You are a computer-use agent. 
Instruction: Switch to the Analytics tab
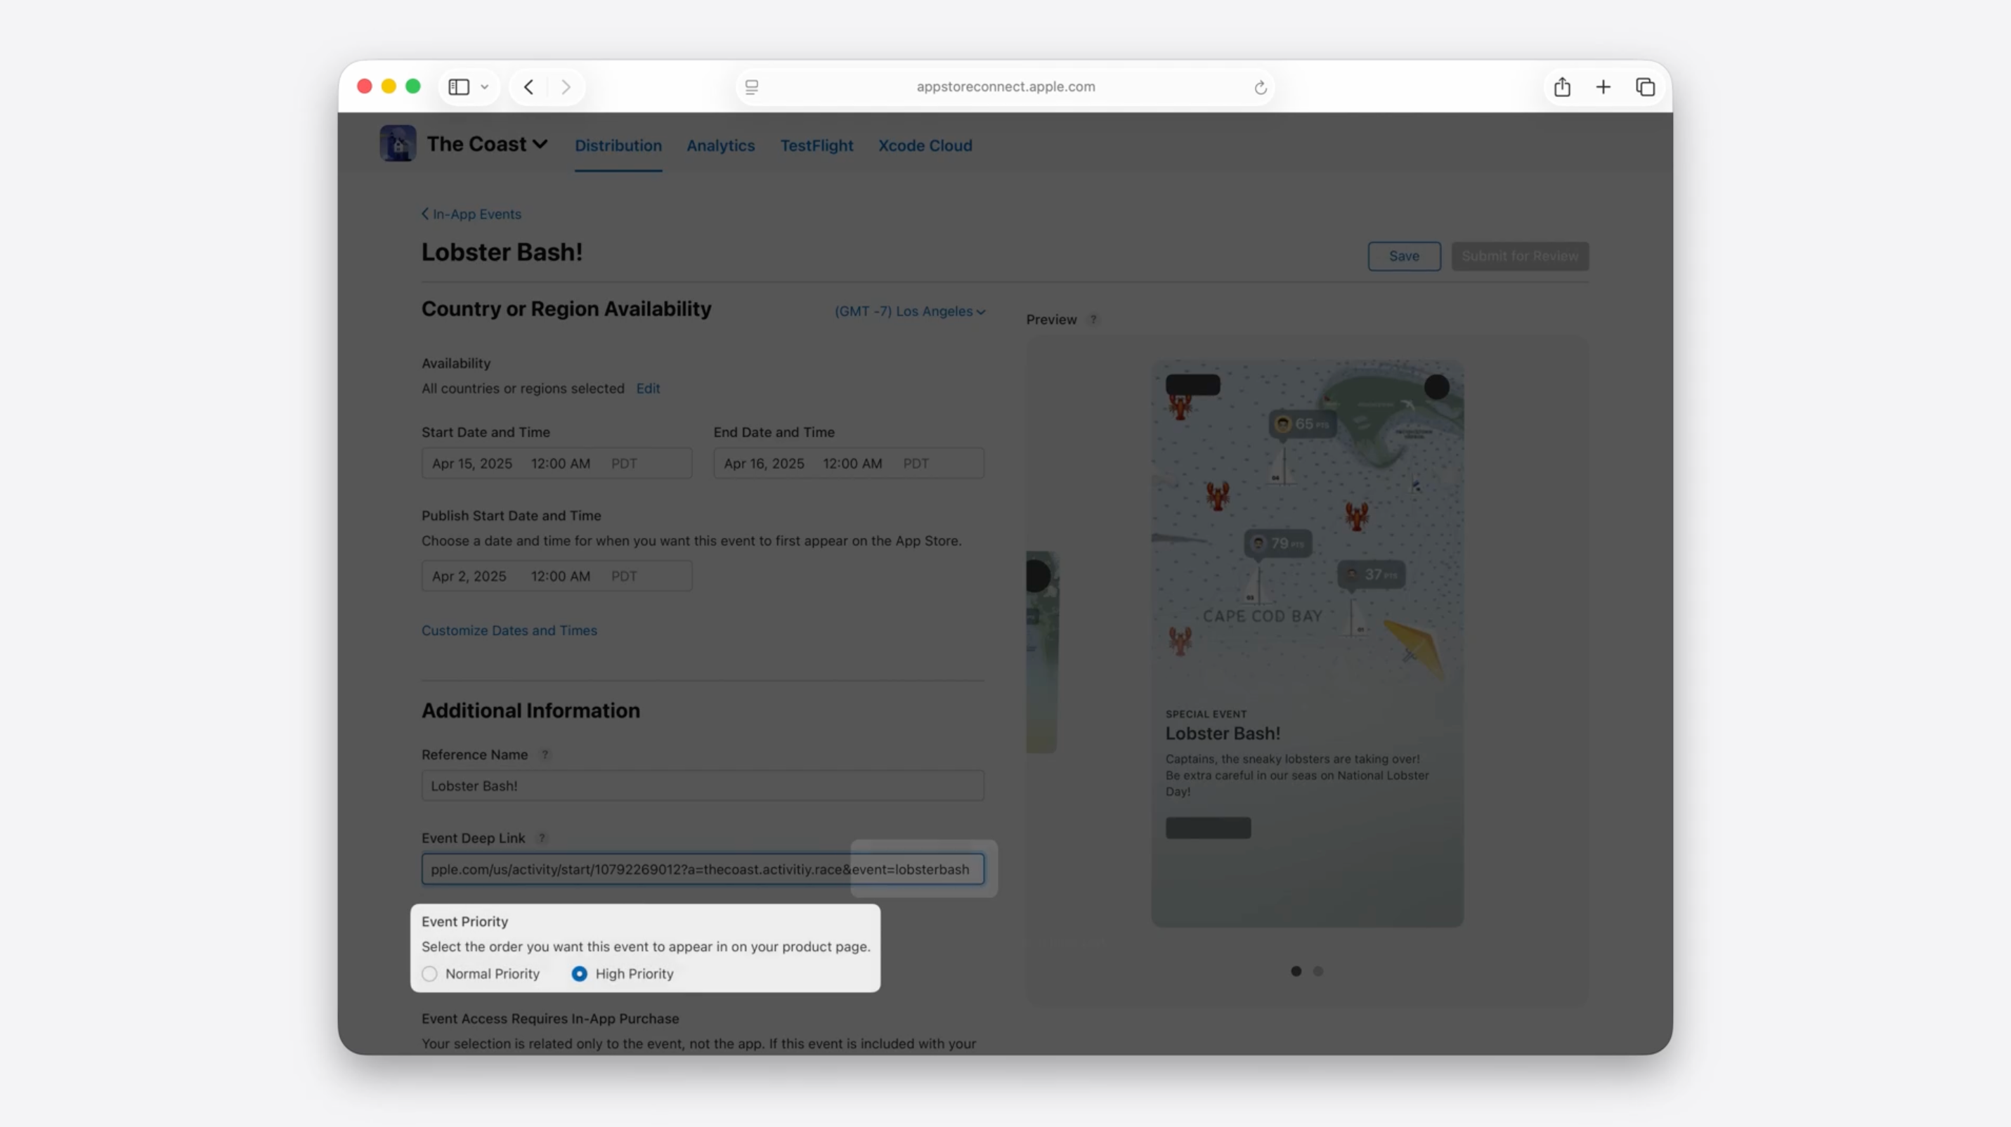pyautogui.click(x=720, y=146)
